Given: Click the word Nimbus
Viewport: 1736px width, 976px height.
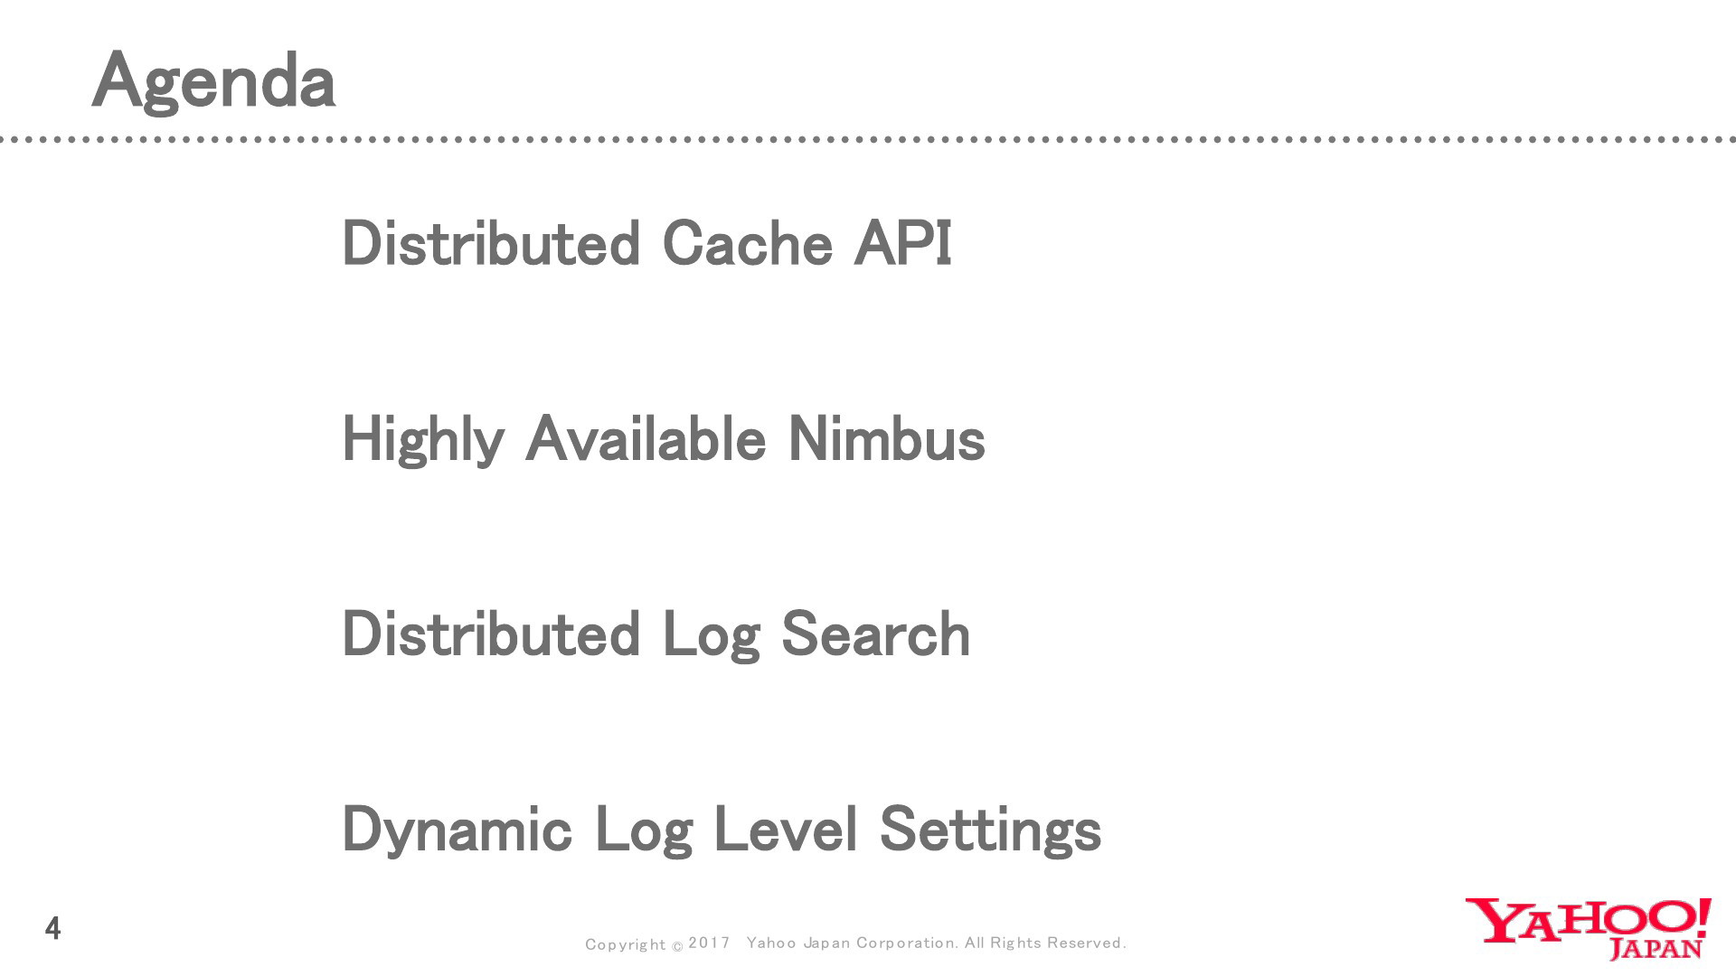Looking at the screenshot, I should (886, 439).
